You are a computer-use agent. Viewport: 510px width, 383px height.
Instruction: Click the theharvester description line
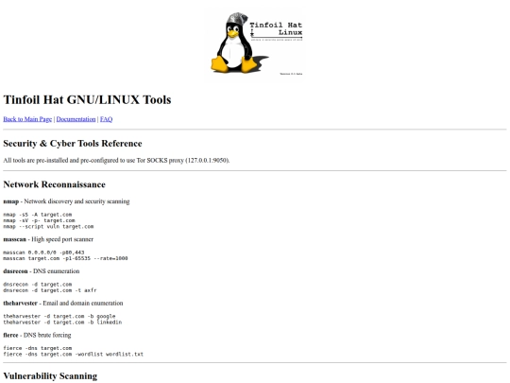(63, 304)
